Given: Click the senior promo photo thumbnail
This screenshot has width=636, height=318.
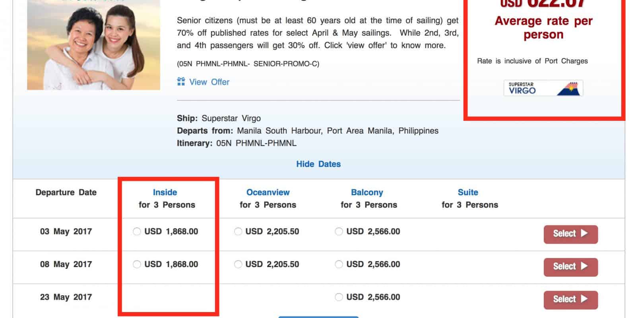Looking at the screenshot, I should click(x=93, y=46).
